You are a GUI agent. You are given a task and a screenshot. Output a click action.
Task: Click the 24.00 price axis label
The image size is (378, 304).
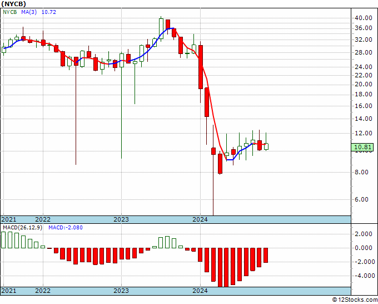(x=363, y=67)
